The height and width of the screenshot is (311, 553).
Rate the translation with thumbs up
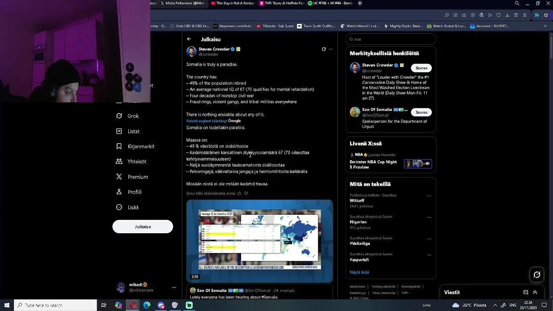click(x=239, y=194)
